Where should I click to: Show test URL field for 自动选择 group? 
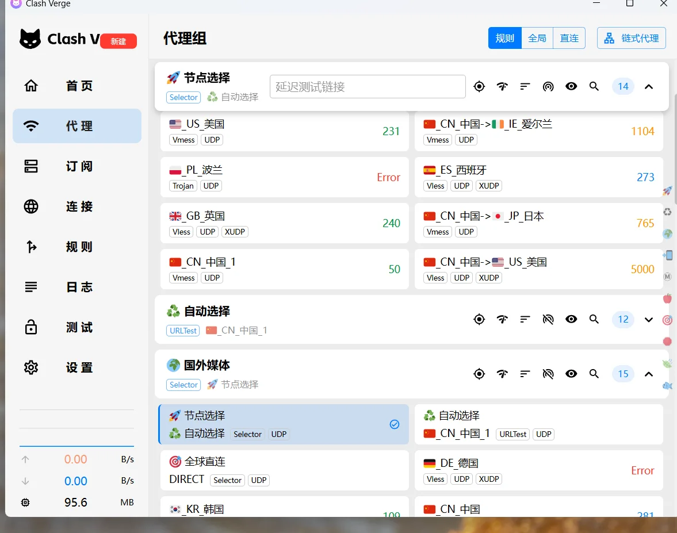tap(548, 319)
